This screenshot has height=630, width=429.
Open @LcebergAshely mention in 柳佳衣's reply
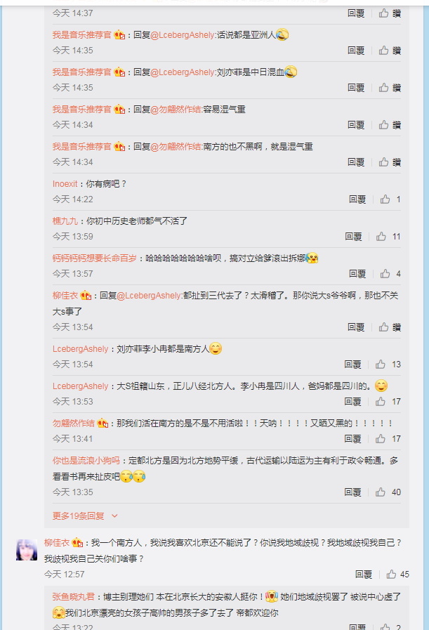point(150,296)
